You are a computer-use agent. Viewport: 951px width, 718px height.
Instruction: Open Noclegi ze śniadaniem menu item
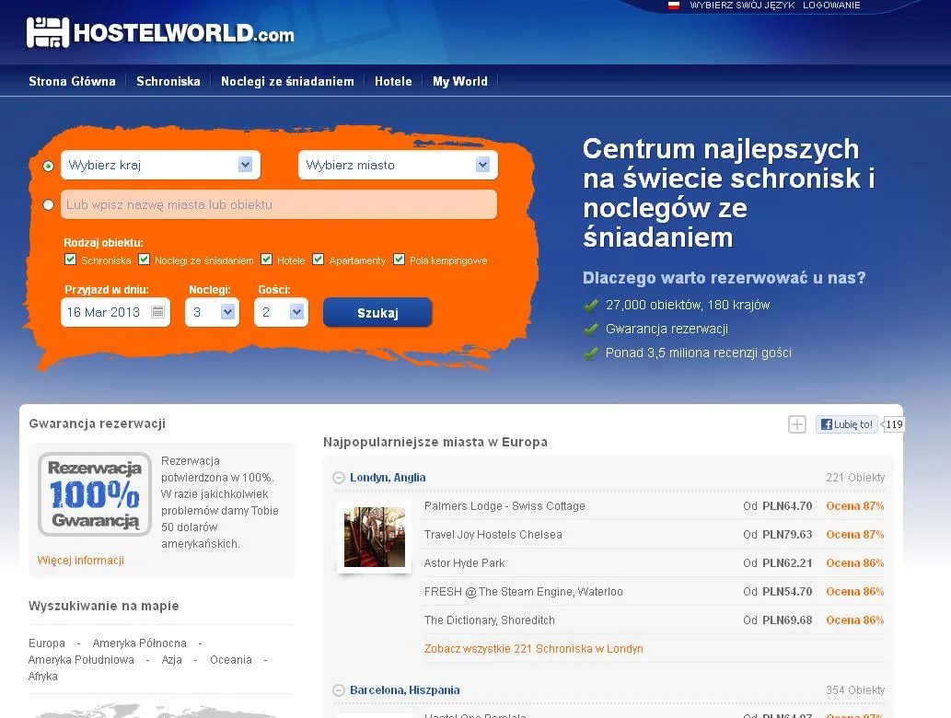(287, 81)
